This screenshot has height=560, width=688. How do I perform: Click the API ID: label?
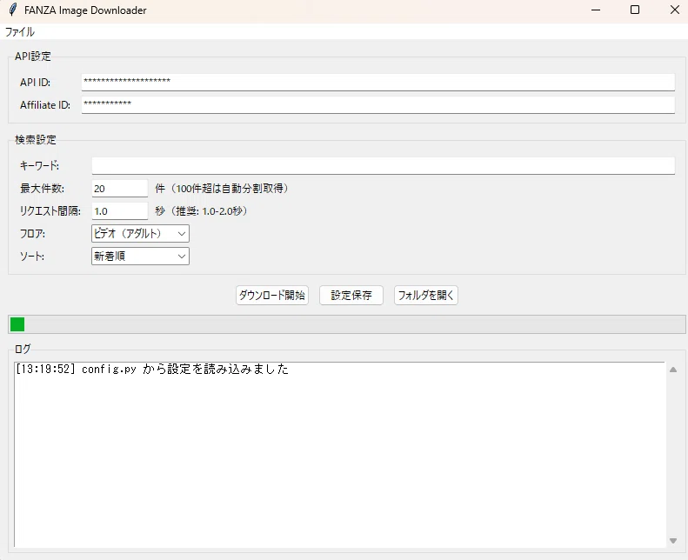pos(35,82)
